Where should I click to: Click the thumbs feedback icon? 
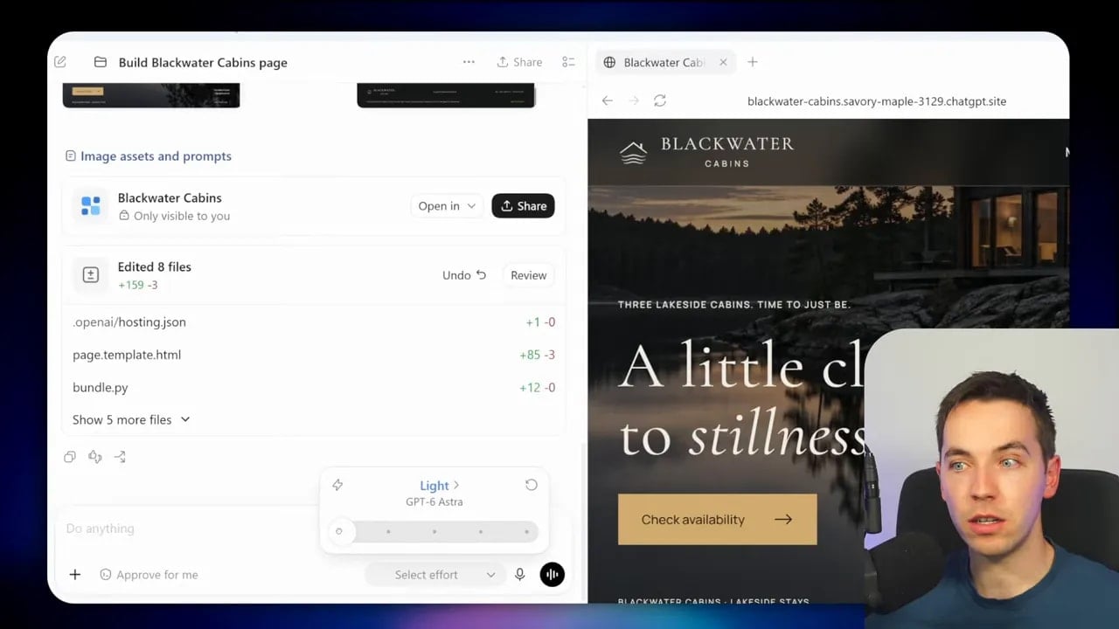point(95,456)
